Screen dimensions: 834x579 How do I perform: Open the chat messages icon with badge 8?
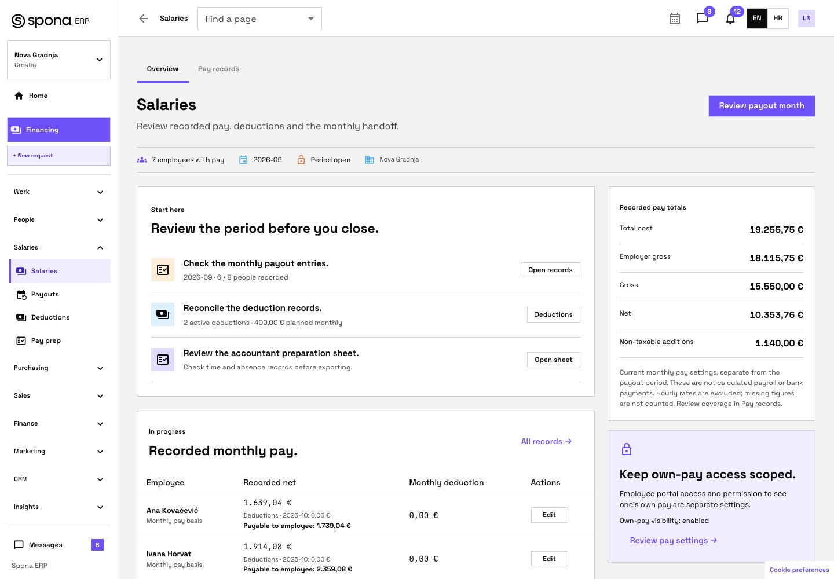pos(703,19)
